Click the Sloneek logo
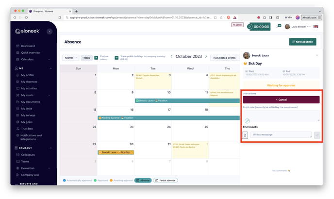The width and height of the screenshot is (334, 199). click(x=27, y=31)
